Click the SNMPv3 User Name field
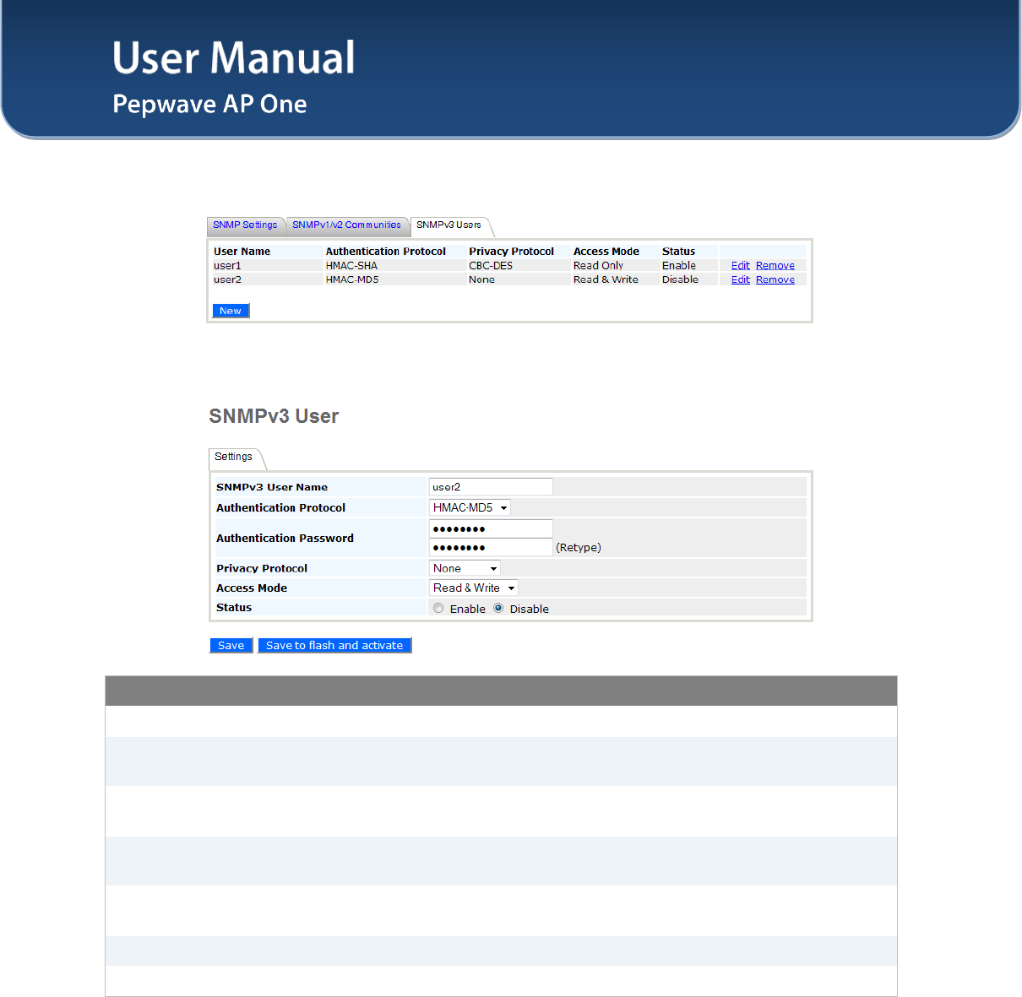 [491, 486]
